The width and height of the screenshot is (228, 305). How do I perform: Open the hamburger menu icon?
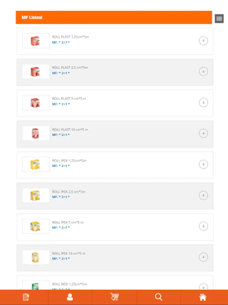click(x=219, y=19)
